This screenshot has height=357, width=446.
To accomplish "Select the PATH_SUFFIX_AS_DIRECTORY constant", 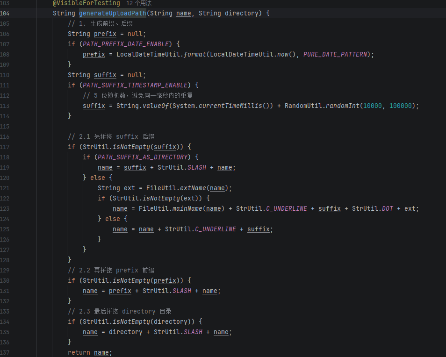I will pyautogui.click(x=143, y=157).
